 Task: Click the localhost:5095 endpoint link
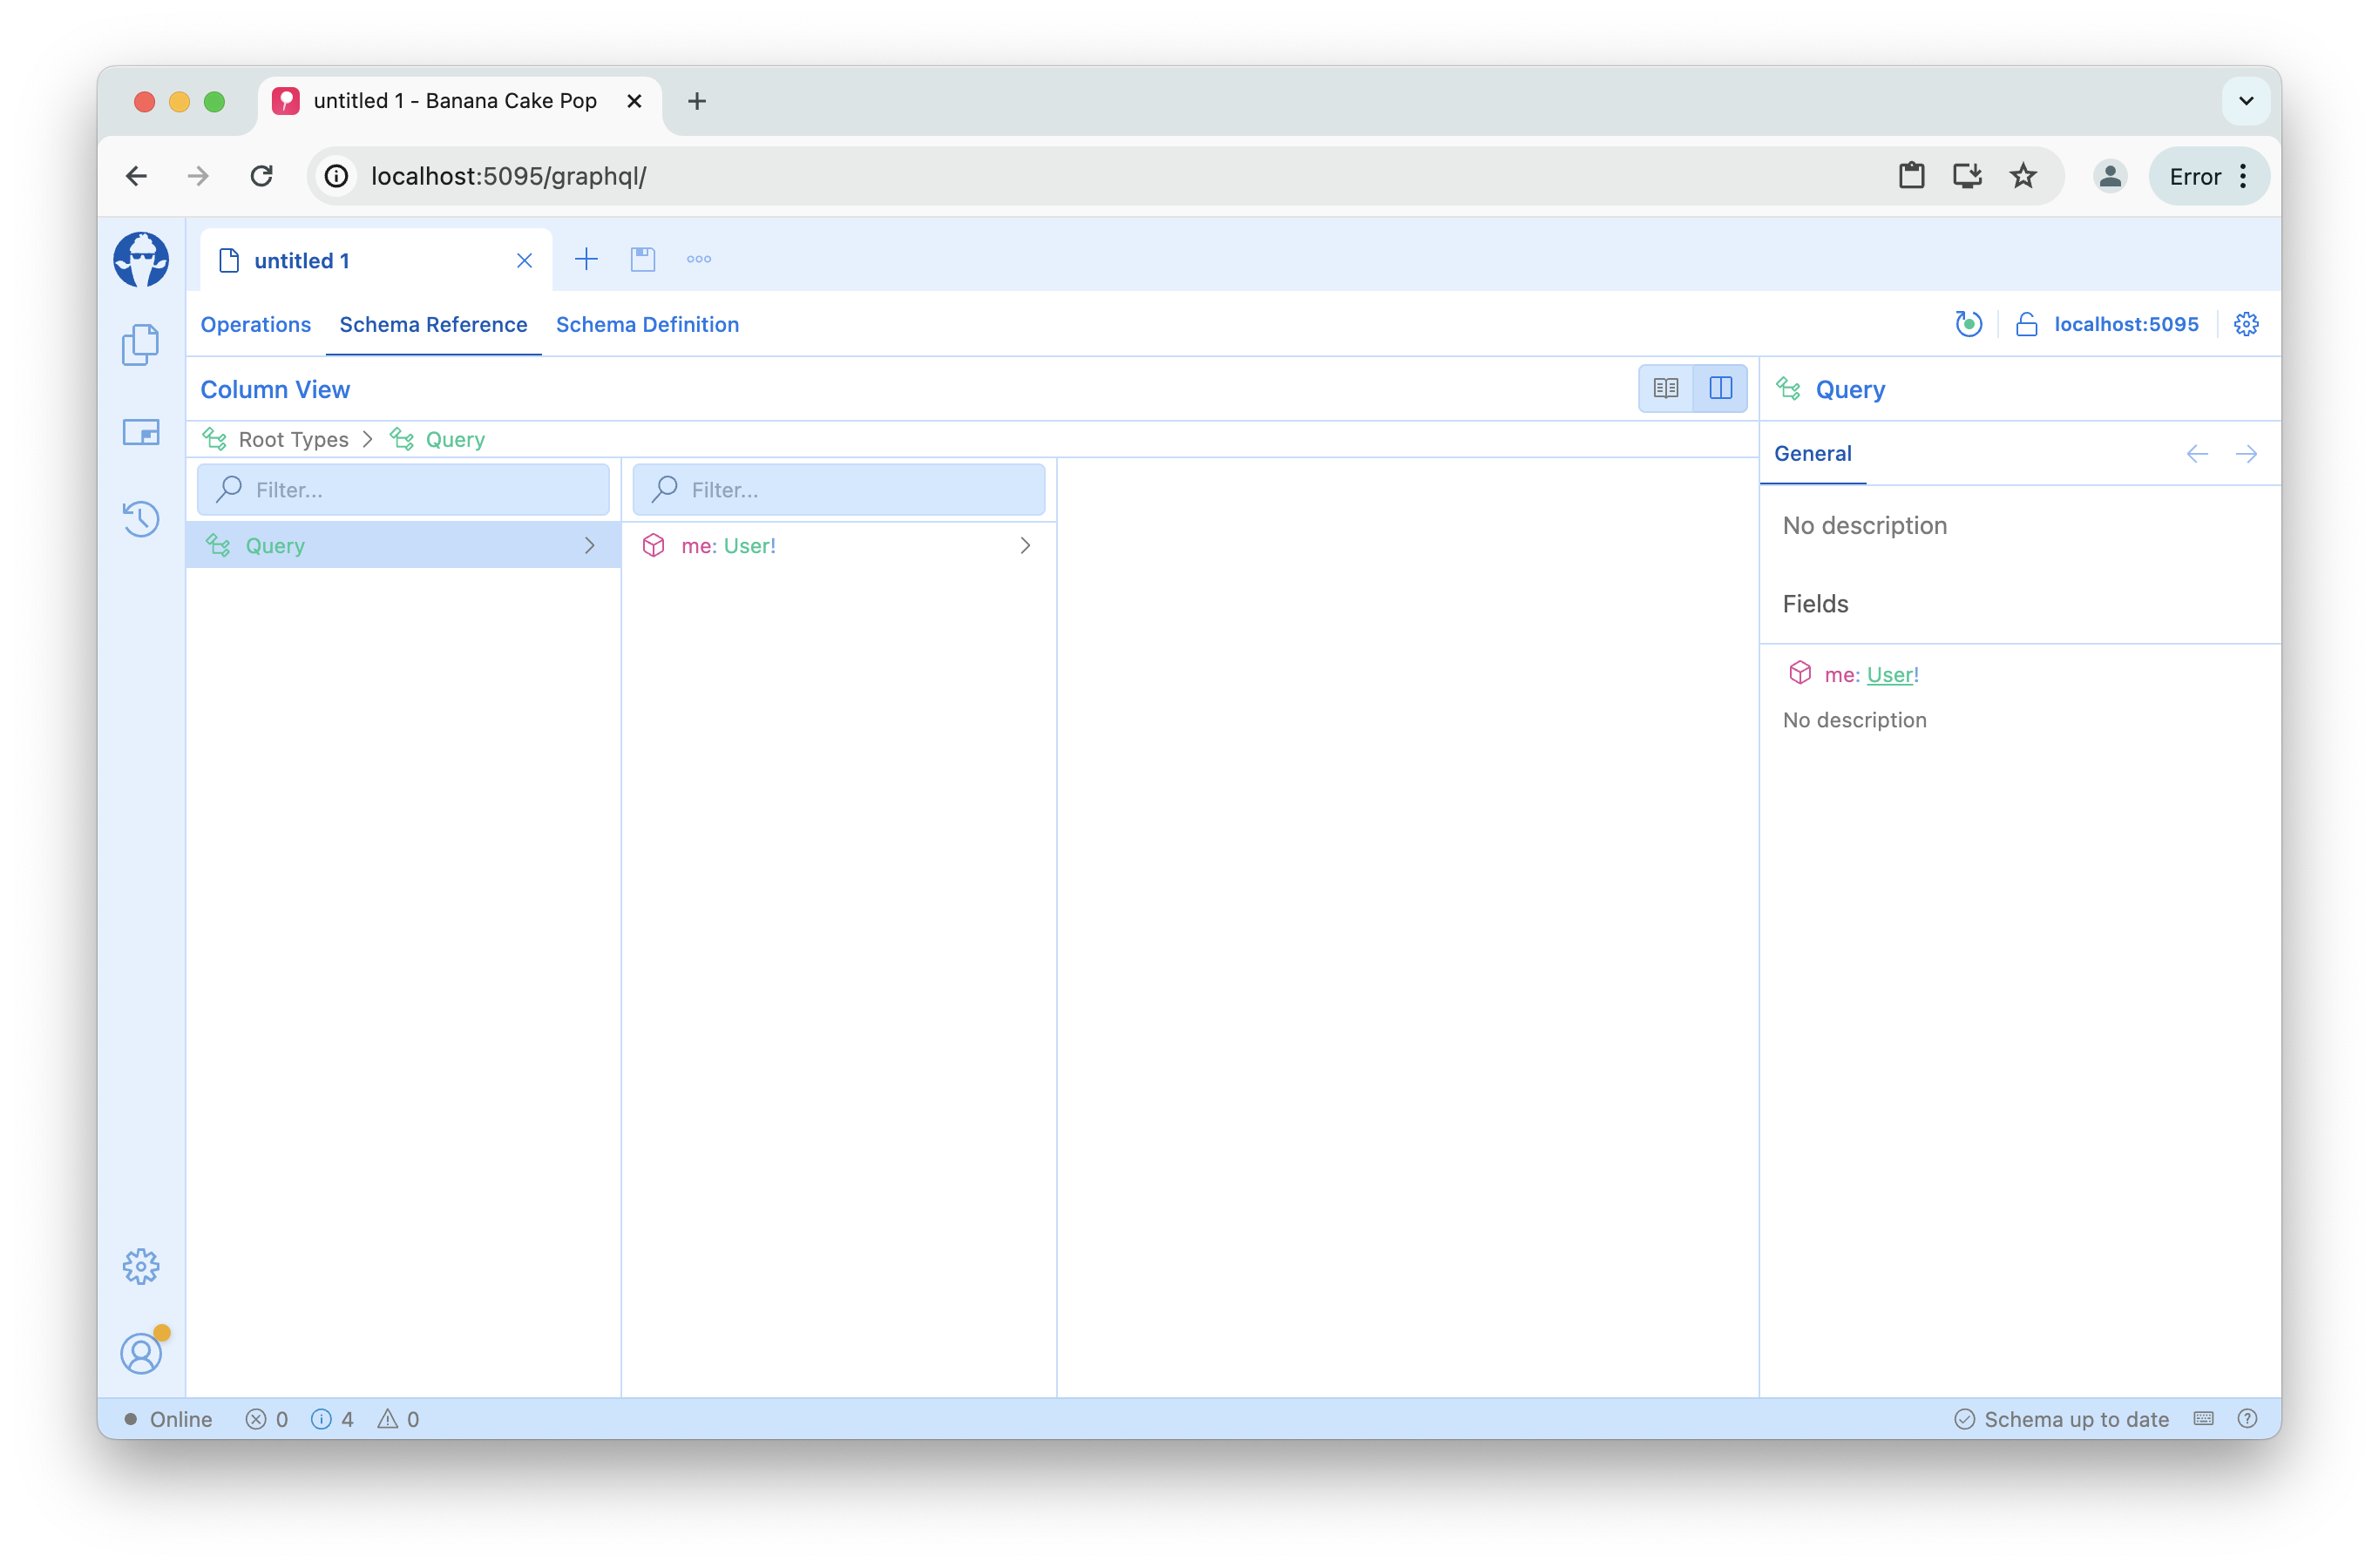click(x=2126, y=324)
